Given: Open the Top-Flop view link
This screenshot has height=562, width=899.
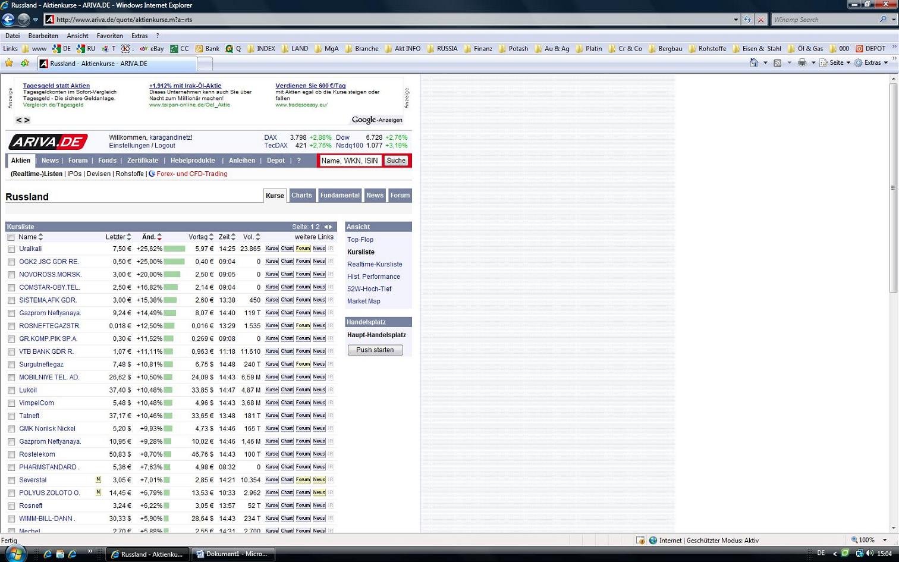Looking at the screenshot, I should pos(360,240).
